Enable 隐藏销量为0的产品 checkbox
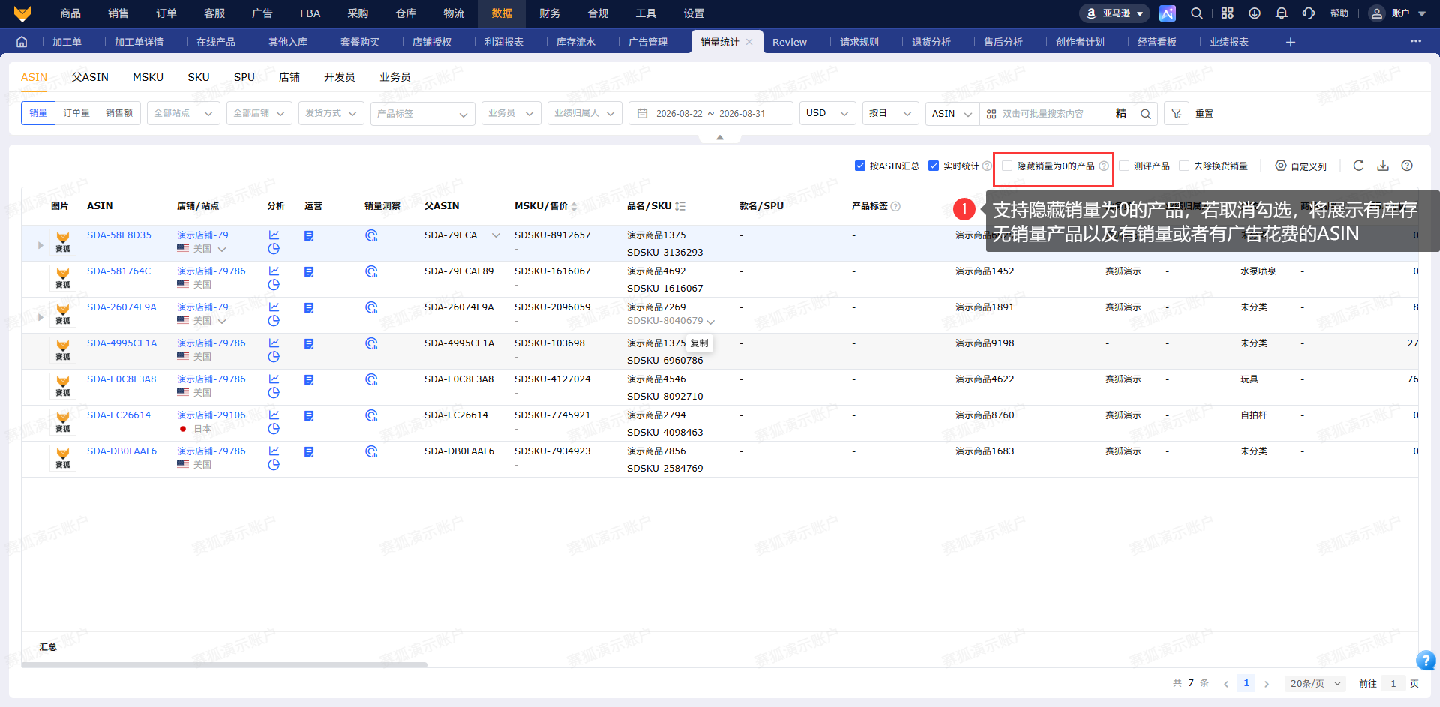 tap(1007, 166)
